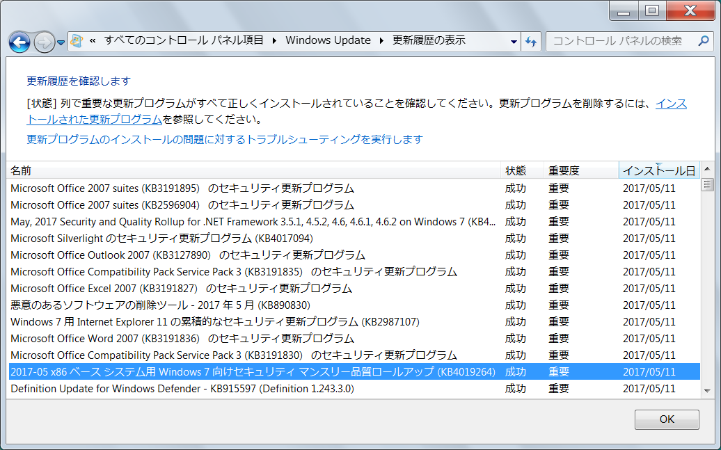The height and width of the screenshot is (450, 721).
Task: Sort by インストール日 column header
Action: click(659, 170)
